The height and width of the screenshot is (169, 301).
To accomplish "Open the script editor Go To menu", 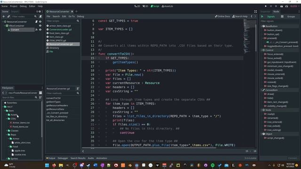I will (x=71, y=16).
